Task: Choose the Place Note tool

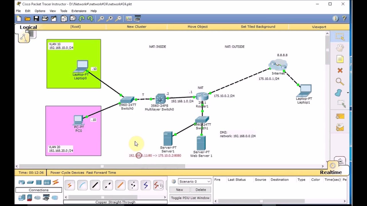Action: (x=340, y=59)
